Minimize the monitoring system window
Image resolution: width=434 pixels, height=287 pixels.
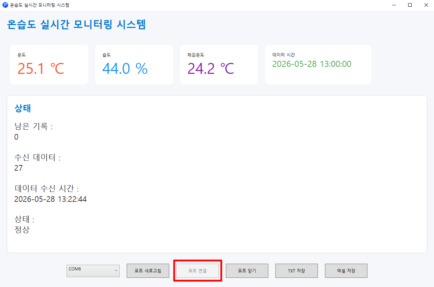(394, 5)
